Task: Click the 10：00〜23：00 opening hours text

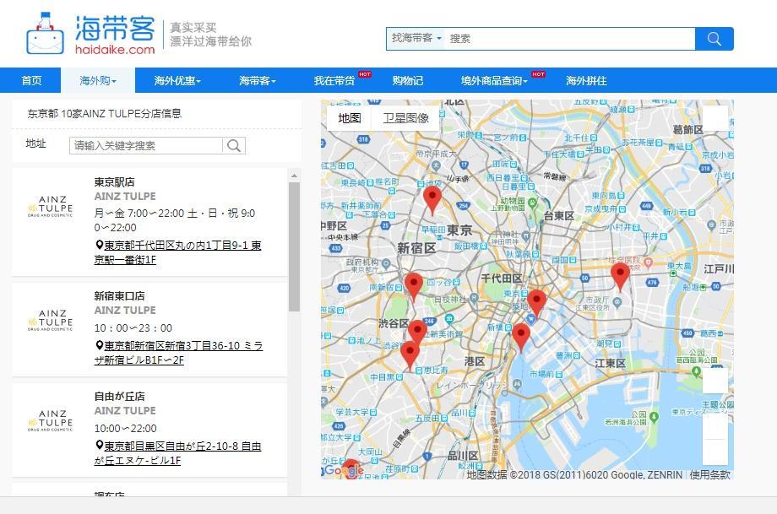Action: point(133,327)
